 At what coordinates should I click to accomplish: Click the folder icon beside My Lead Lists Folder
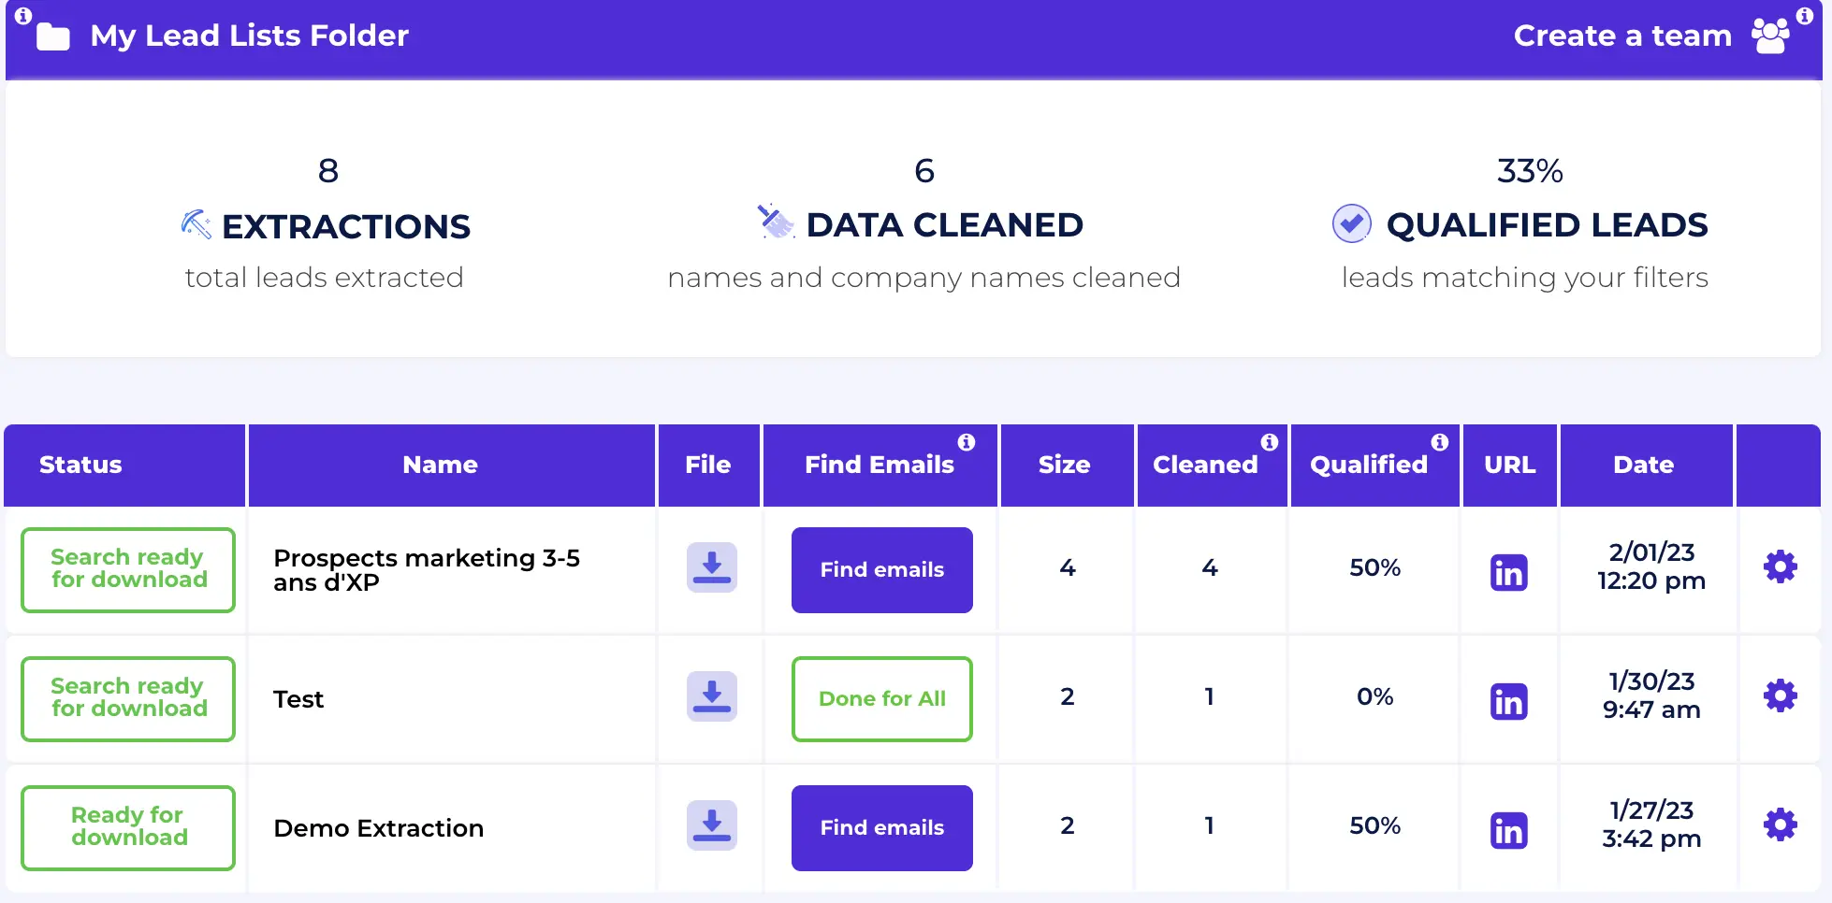point(53,36)
